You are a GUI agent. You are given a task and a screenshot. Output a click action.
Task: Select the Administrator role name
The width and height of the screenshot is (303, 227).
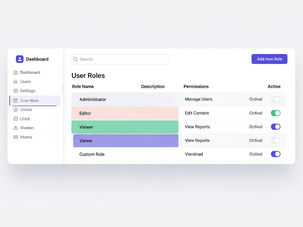point(93,99)
